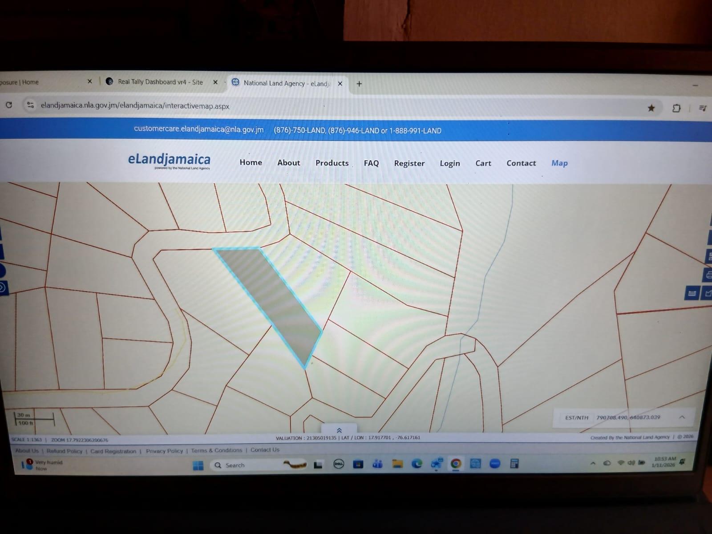Open the Windows Start menu
Screen dimensions: 712x534
198,465
